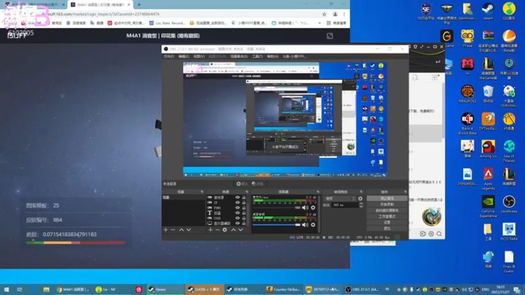Open the Among Us desktop shortcut
This screenshot has width=525, height=295.
point(488,149)
